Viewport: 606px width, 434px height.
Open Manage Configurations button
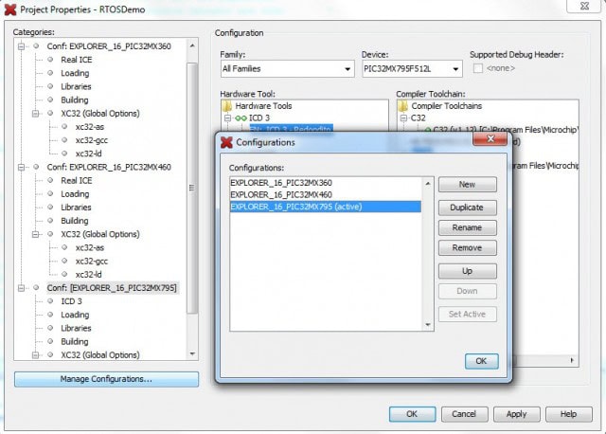click(x=106, y=379)
